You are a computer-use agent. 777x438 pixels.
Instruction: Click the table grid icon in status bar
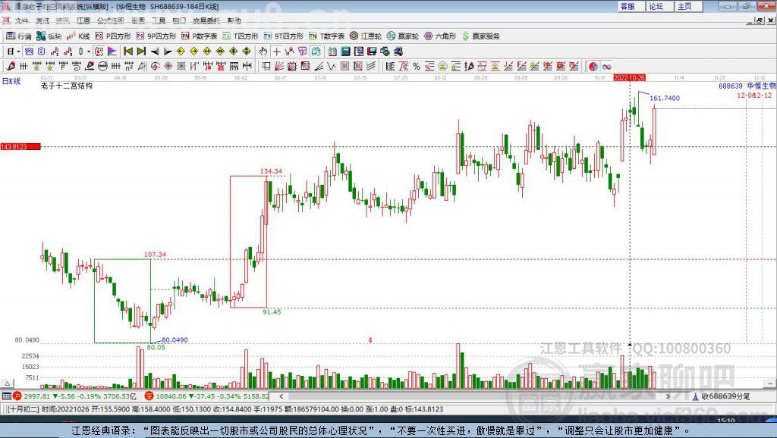pyautogui.click(x=6, y=396)
